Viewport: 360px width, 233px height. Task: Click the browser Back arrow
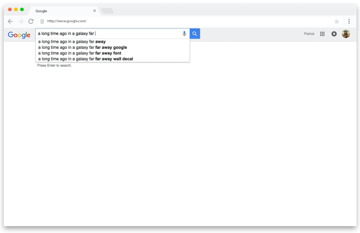point(10,21)
